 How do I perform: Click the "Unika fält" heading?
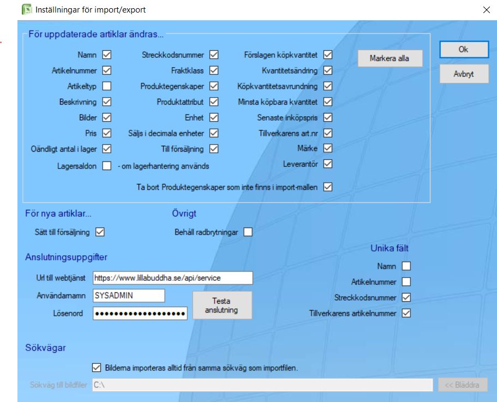click(x=389, y=248)
